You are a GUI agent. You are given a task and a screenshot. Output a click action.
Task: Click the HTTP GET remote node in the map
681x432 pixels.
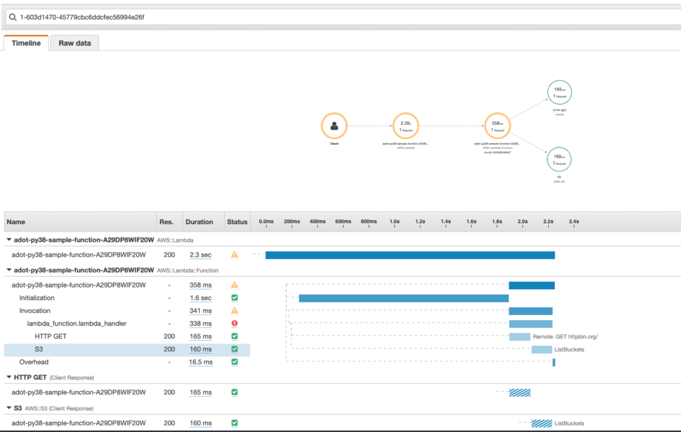[x=559, y=91]
